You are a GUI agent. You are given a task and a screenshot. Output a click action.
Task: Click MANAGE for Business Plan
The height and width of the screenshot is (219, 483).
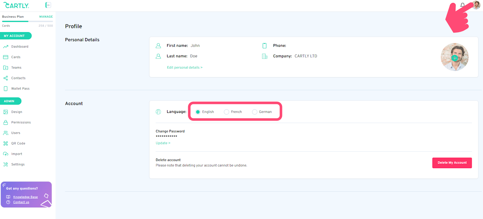click(46, 17)
